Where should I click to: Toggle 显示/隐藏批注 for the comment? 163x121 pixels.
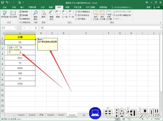(x=82, y=11)
